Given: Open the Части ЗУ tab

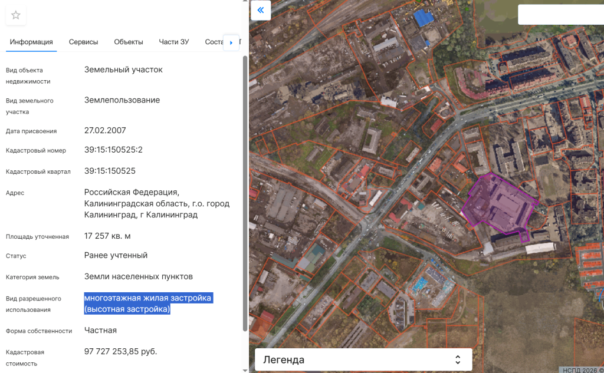Looking at the screenshot, I should [174, 42].
